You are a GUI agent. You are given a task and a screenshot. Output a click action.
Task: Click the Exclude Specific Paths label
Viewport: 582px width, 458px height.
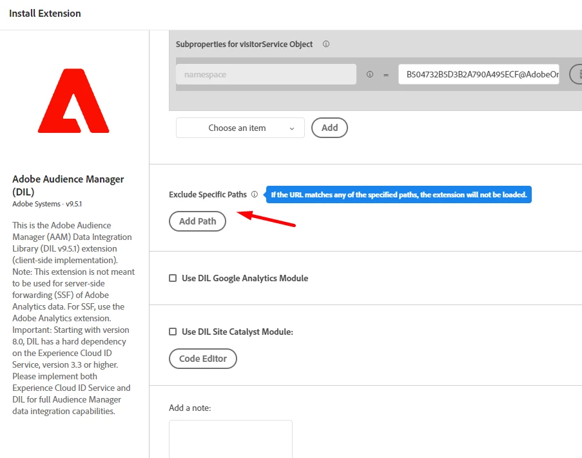[208, 195]
